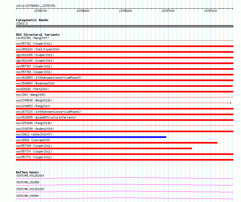Image resolution: width=241 pixels, height=202 pixels.
Task: Open variant esv3548890 (Boomsma2014)
Action: click(36, 83)
